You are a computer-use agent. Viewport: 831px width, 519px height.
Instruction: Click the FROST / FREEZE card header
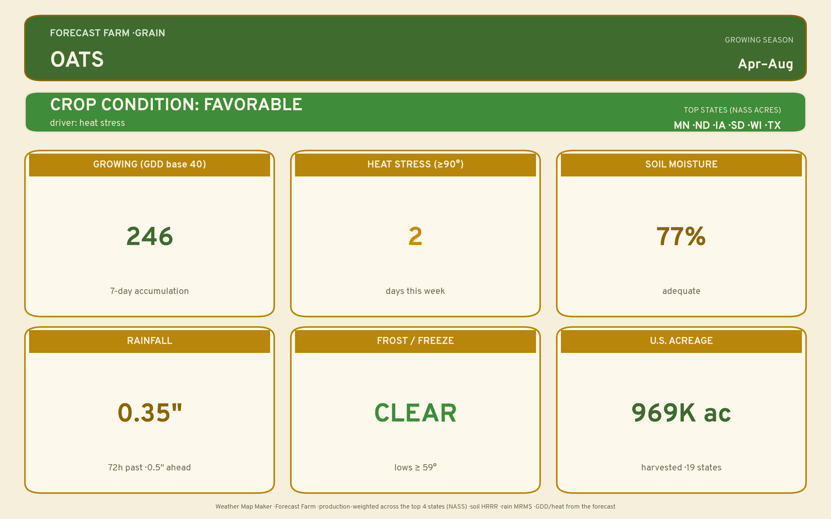[x=415, y=341]
